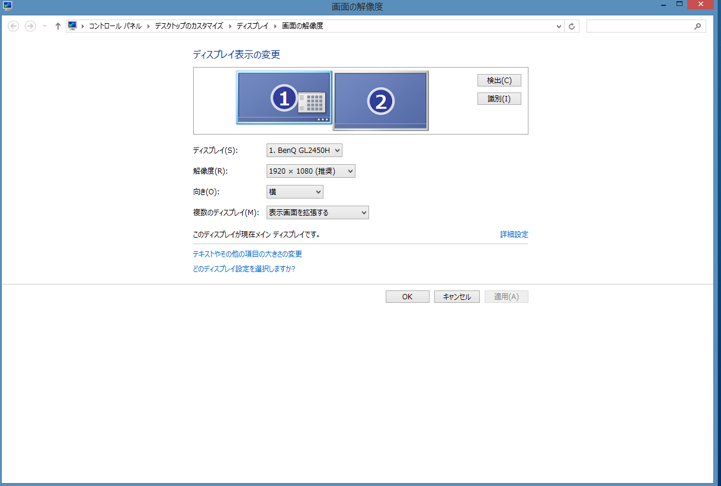Click the コントロール パネル breadcrumb
Image resolution: width=721 pixels, height=486 pixels.
click(x=115, y=26)
